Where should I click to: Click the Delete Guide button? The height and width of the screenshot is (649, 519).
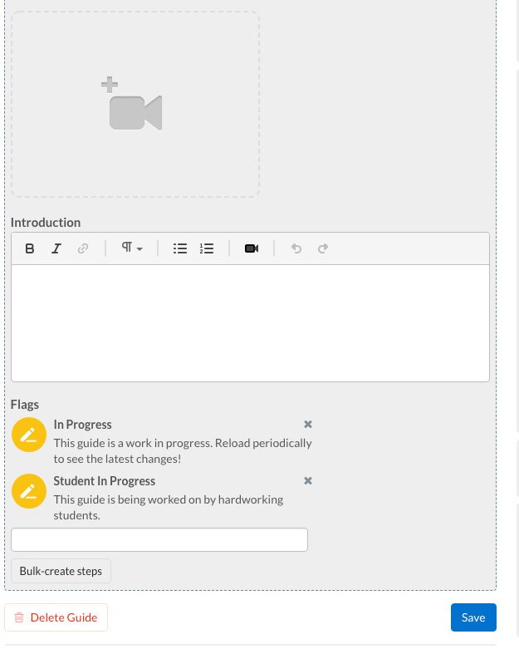coord(56,617)
